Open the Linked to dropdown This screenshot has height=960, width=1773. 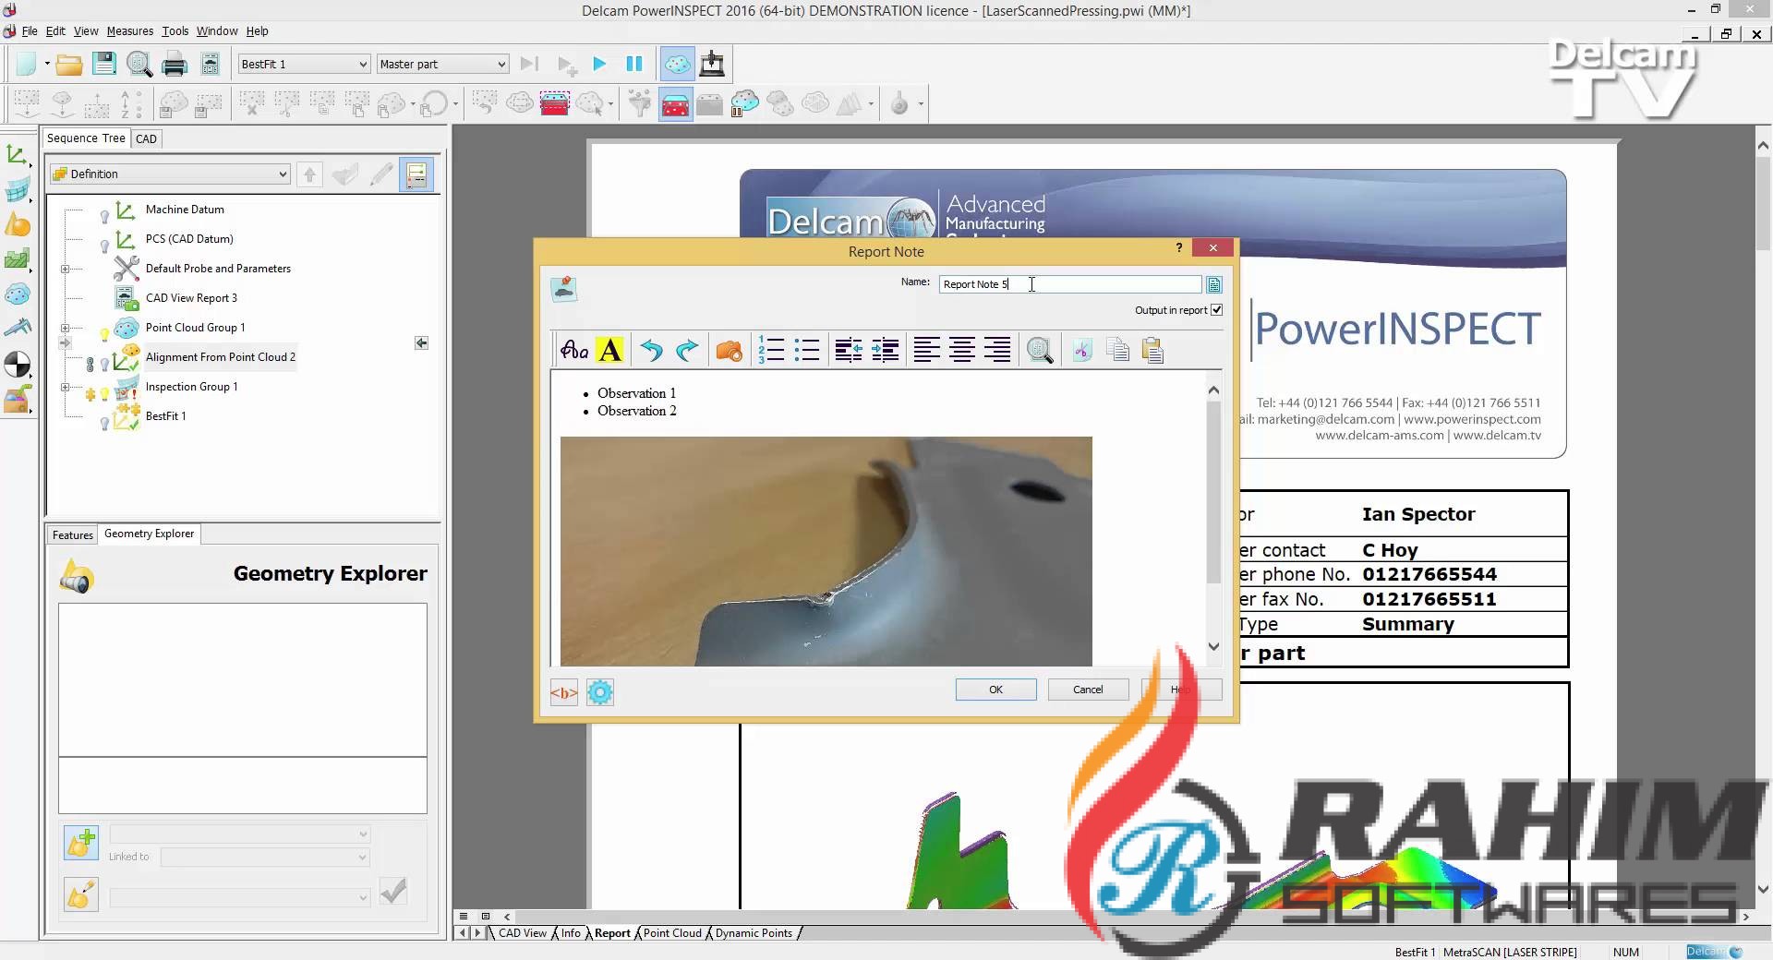point(265,858)
